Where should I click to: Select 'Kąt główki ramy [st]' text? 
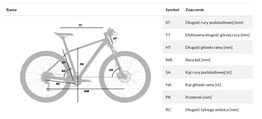click(203, 85)
